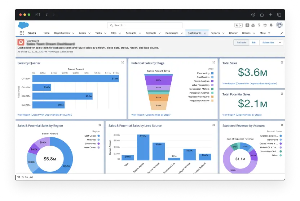300x201 pixels.
Task: Open the notifications bell
Action: [271, 25]
